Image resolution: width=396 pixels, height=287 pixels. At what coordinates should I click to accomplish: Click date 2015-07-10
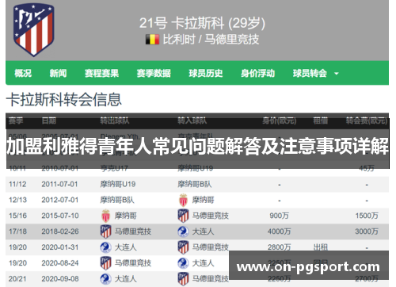(x=60, y=216)
